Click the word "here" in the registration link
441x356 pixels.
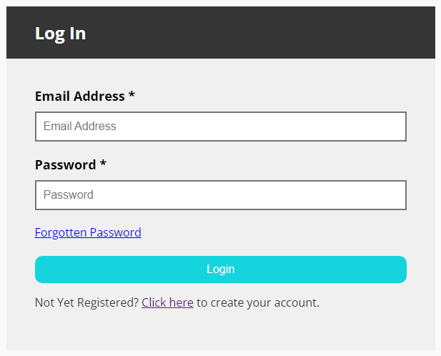(181, 302)
